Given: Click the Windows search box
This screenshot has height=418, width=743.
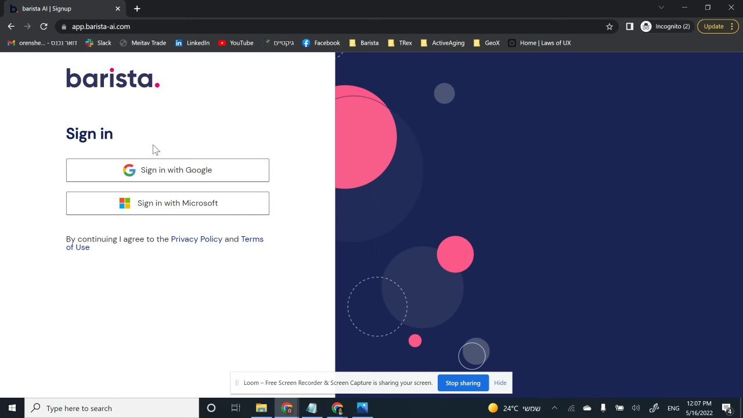Looking at the screenshot, I should (x=111, y=408).
